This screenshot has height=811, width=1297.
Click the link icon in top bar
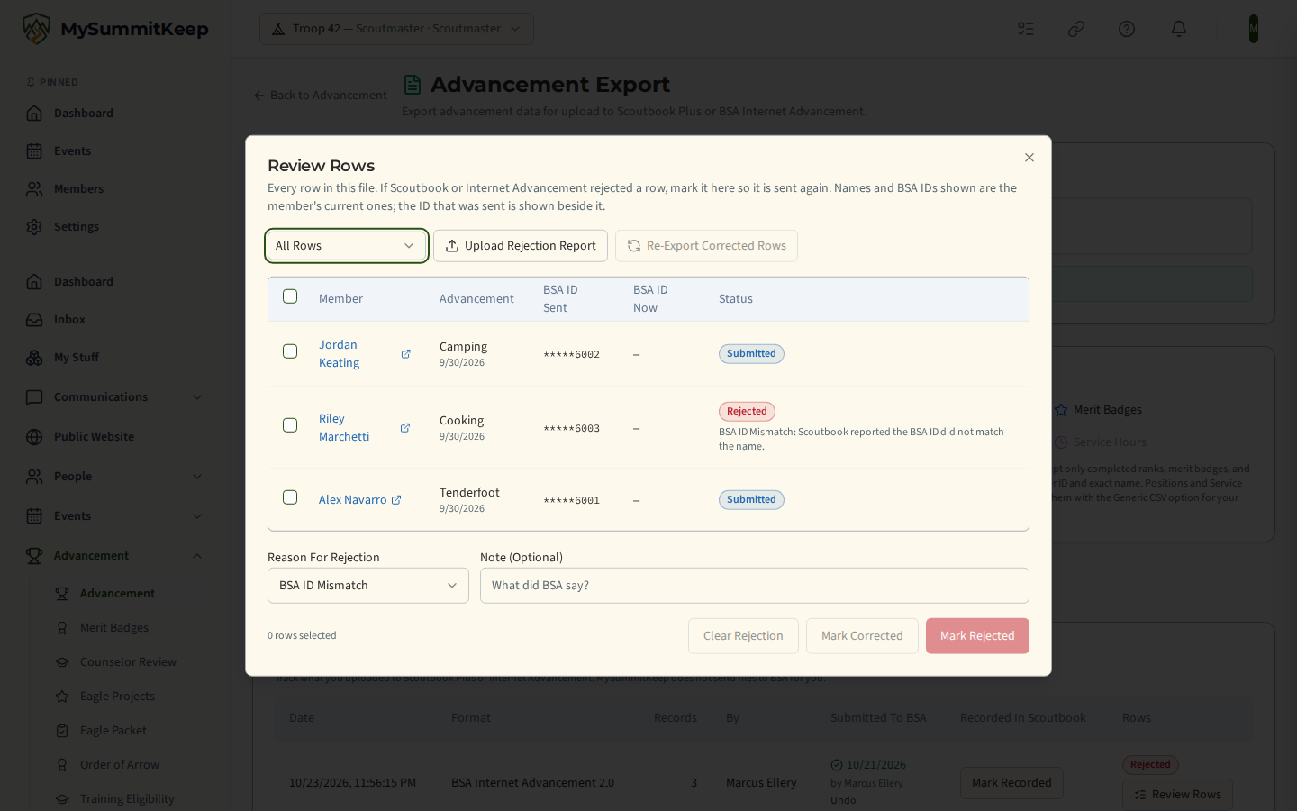click(x=1076, y=29)
